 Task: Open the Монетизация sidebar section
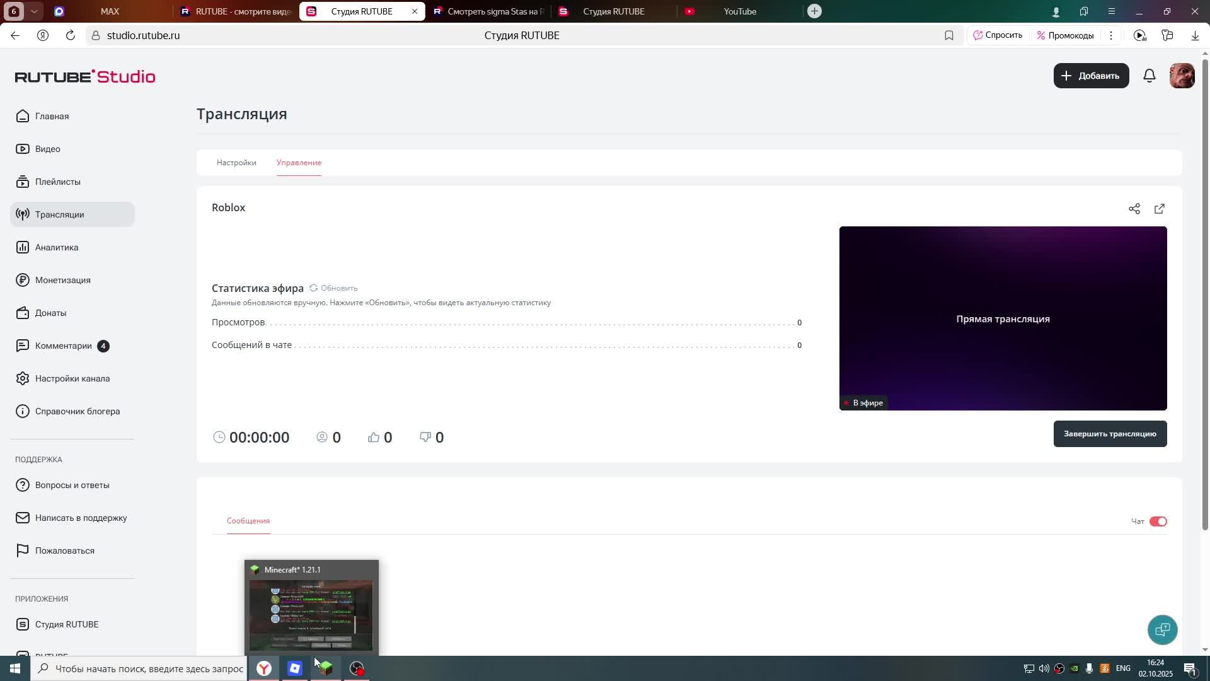tap(62, 280)
